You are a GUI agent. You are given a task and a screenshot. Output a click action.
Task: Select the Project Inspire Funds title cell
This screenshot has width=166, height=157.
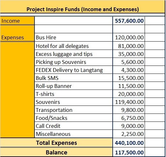click(x=83, y=7)
